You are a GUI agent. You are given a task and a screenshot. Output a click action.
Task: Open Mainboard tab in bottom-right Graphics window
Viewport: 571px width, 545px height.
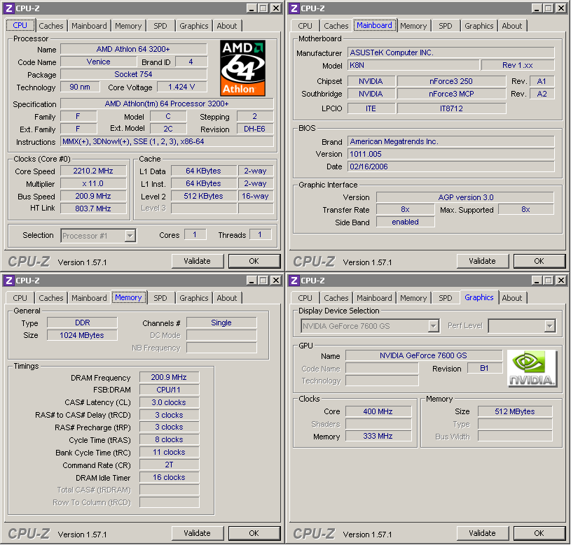tap(374, 298)
